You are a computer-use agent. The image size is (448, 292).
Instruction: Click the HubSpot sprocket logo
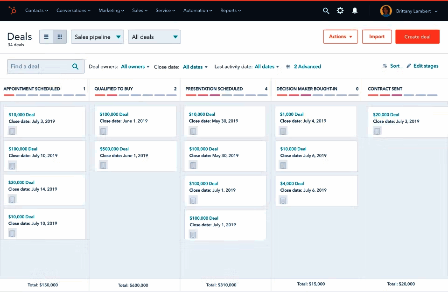point(12,11)
